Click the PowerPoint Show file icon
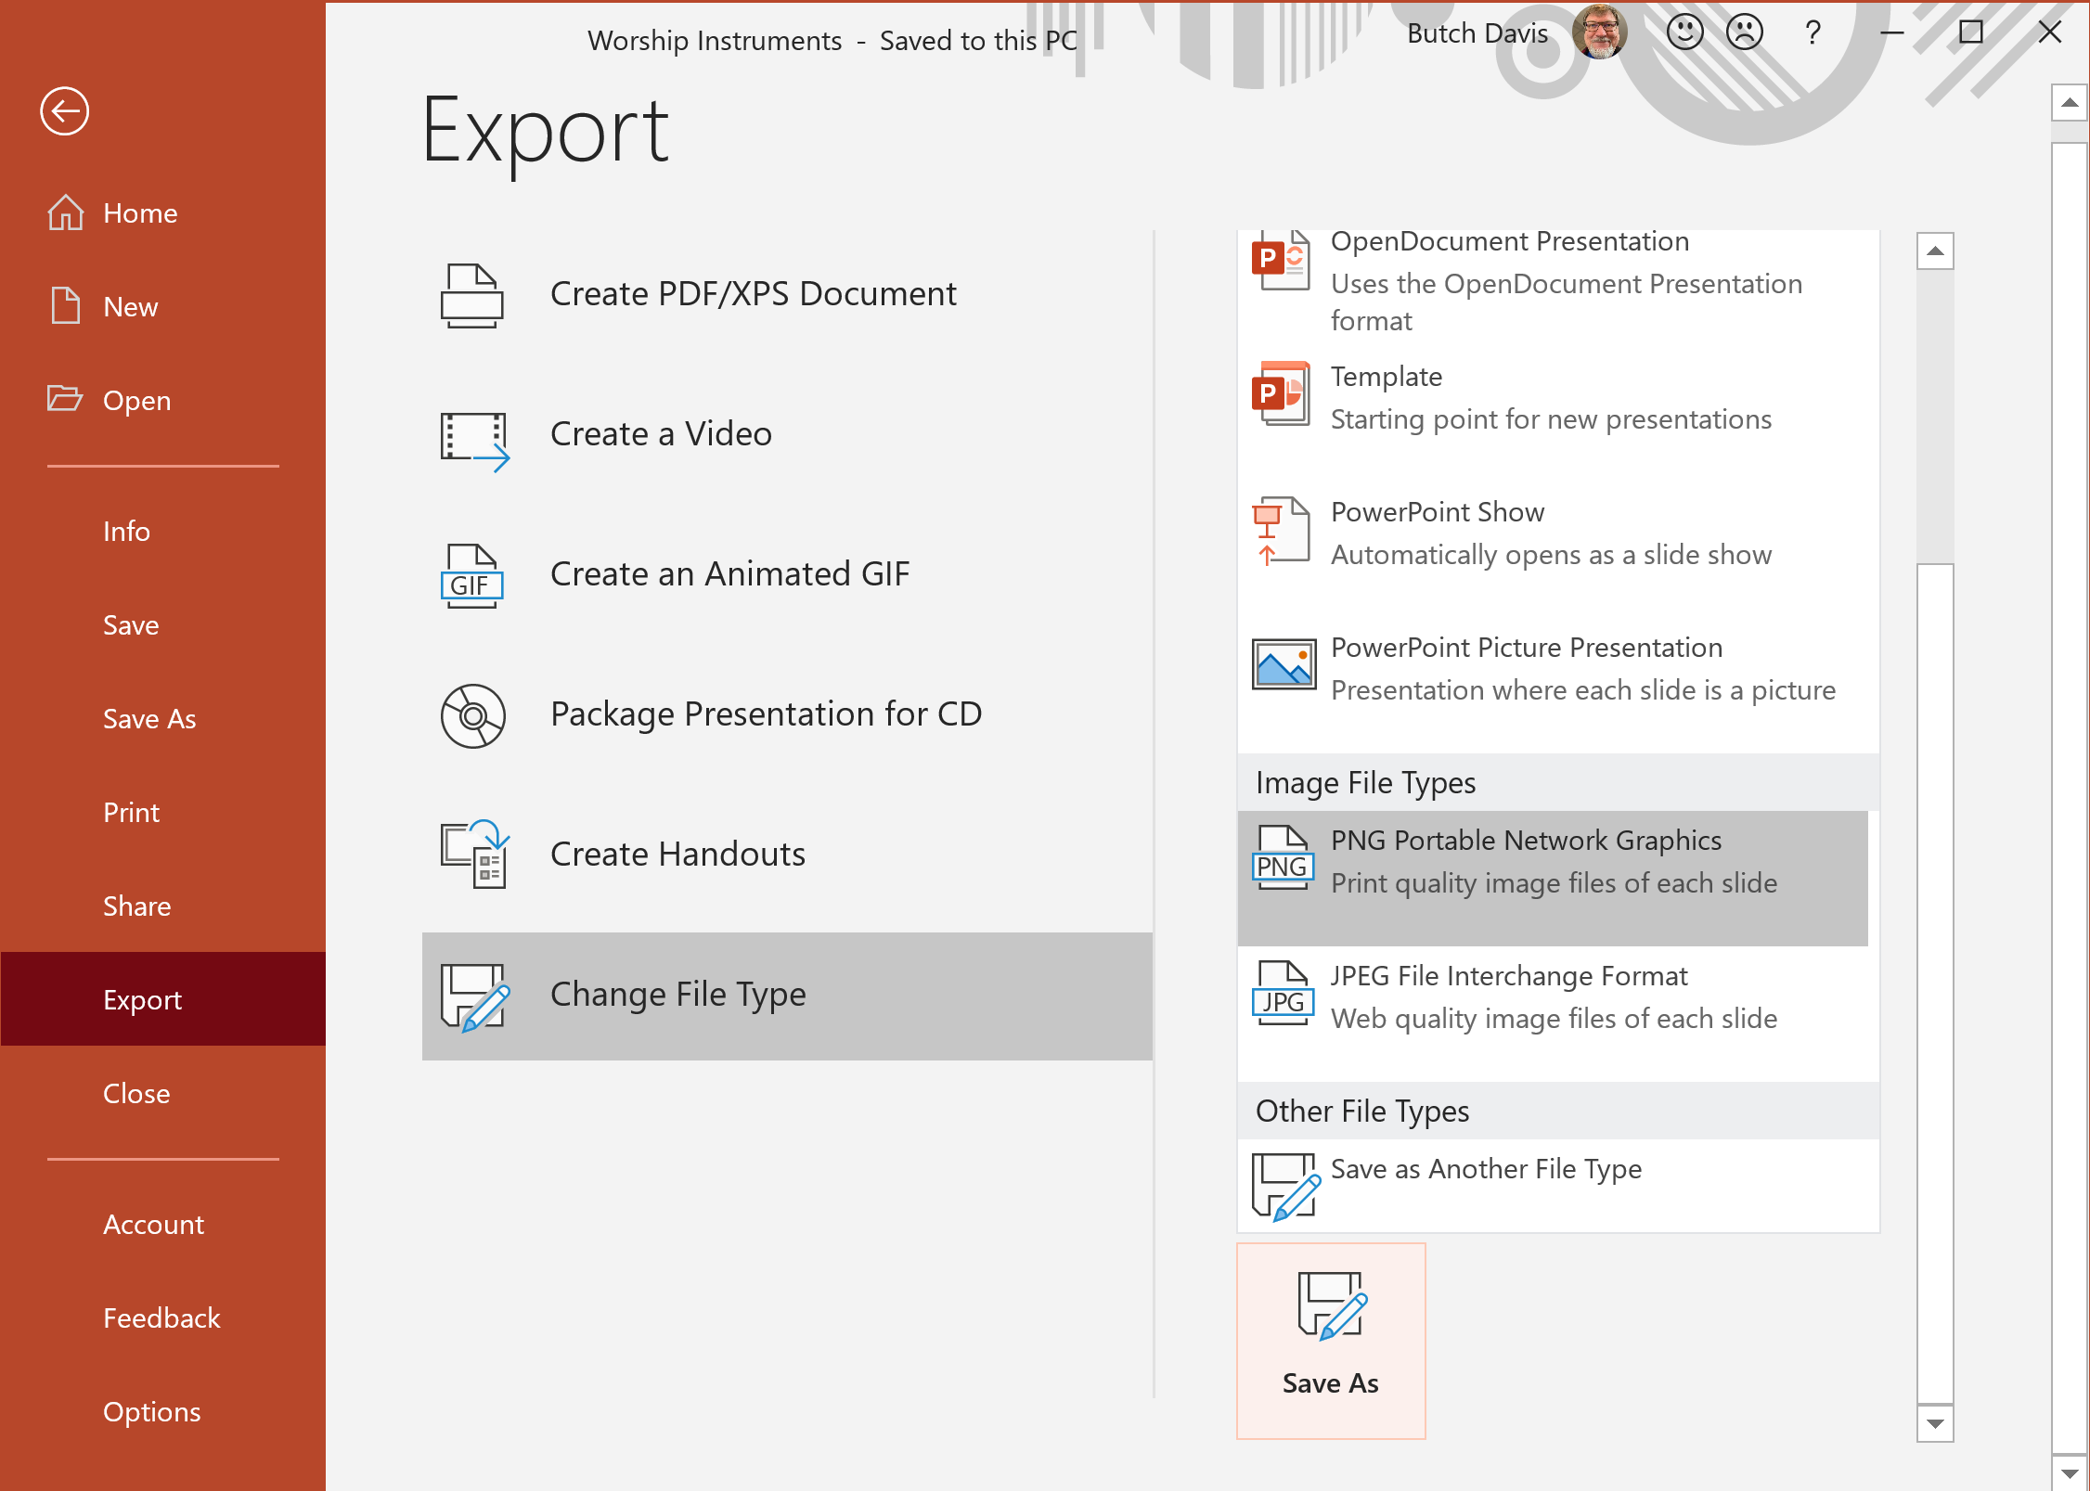 pyautogui.click(x=1282, y=531)
